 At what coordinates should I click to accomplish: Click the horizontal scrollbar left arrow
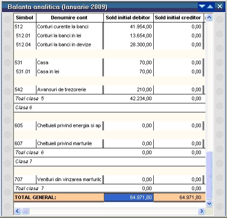pyautogui.click(x=18, y=211)
